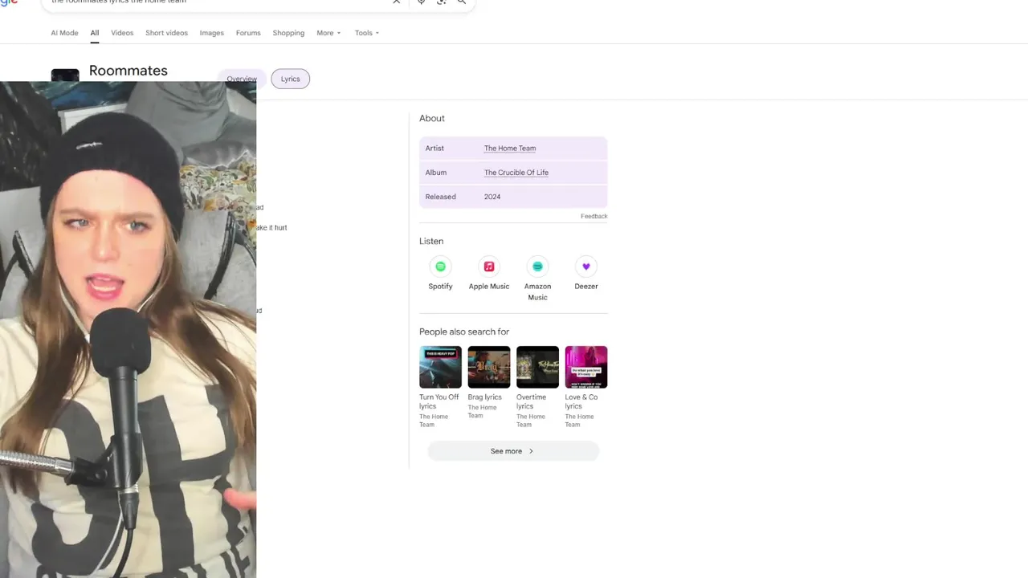Screen dimensions: 1028x578
Task: Click the Feedback link
Action: (594, 216)
